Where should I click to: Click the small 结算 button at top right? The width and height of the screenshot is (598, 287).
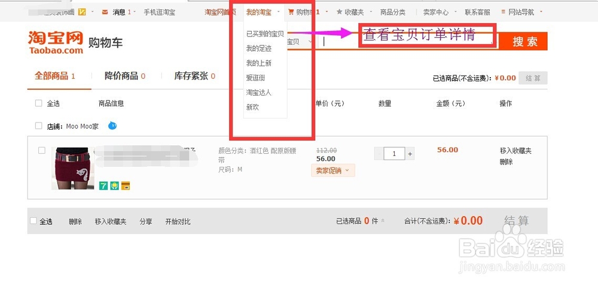[533, 78]
